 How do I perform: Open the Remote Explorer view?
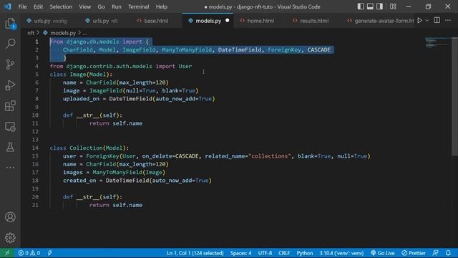pos(10,127)
